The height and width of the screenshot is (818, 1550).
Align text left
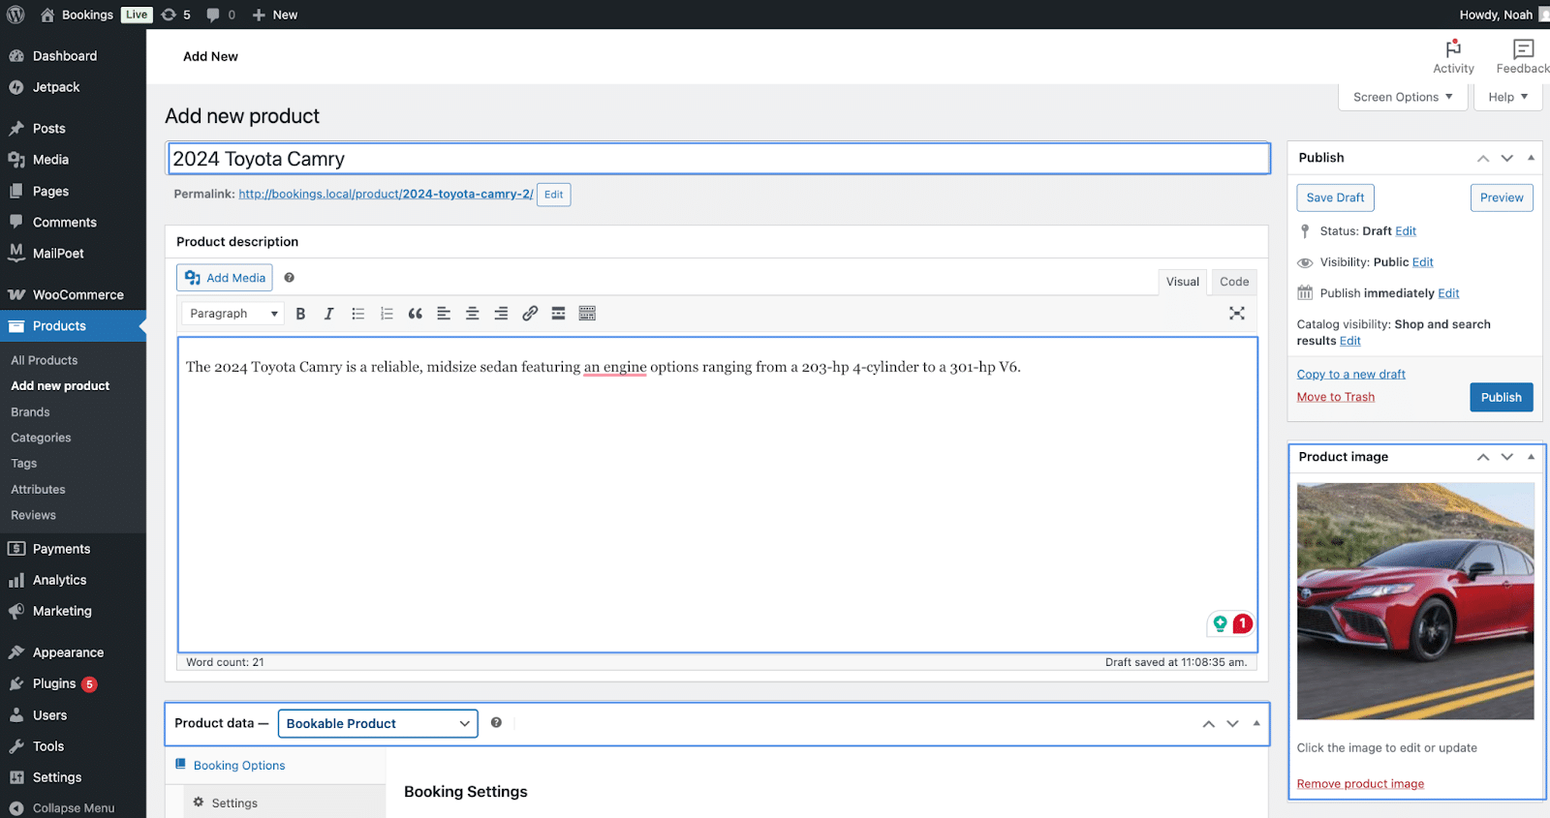tap(444, 314)
